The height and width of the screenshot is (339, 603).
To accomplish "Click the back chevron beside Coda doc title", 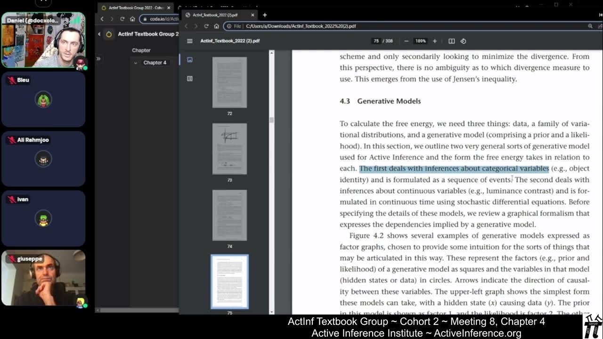I will coord(99,34).
